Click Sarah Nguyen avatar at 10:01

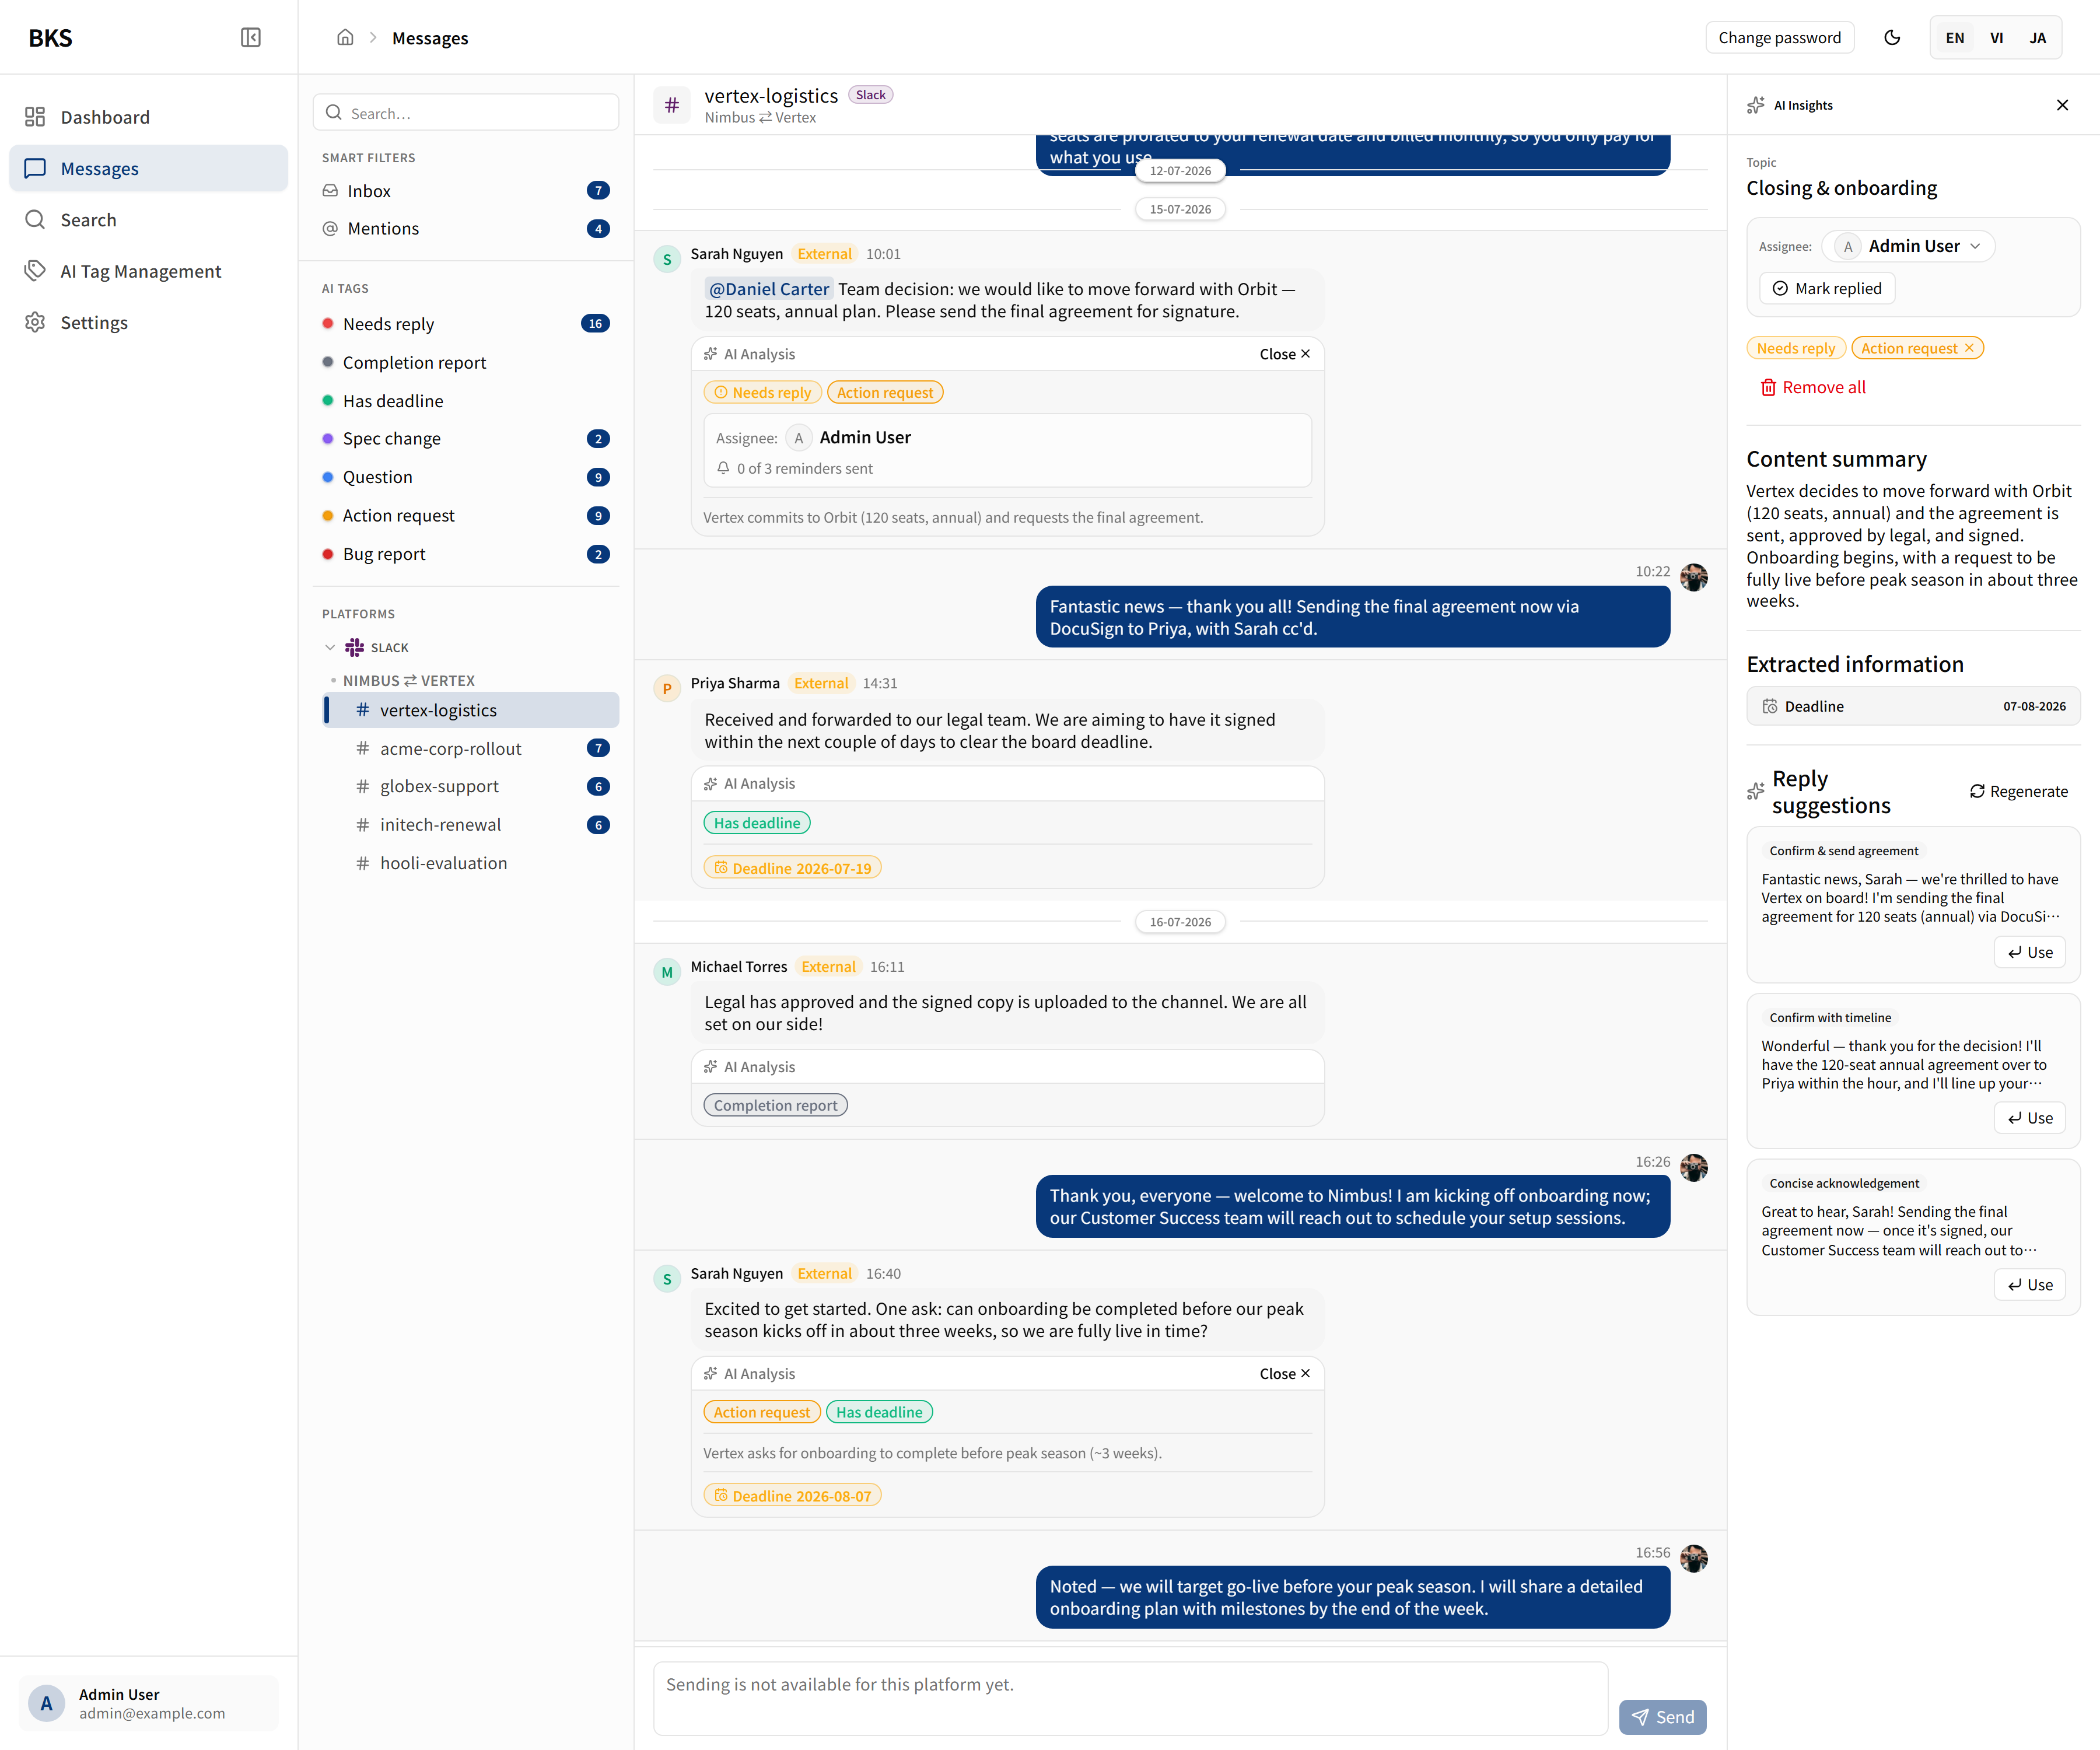click(x=667, y=259)
